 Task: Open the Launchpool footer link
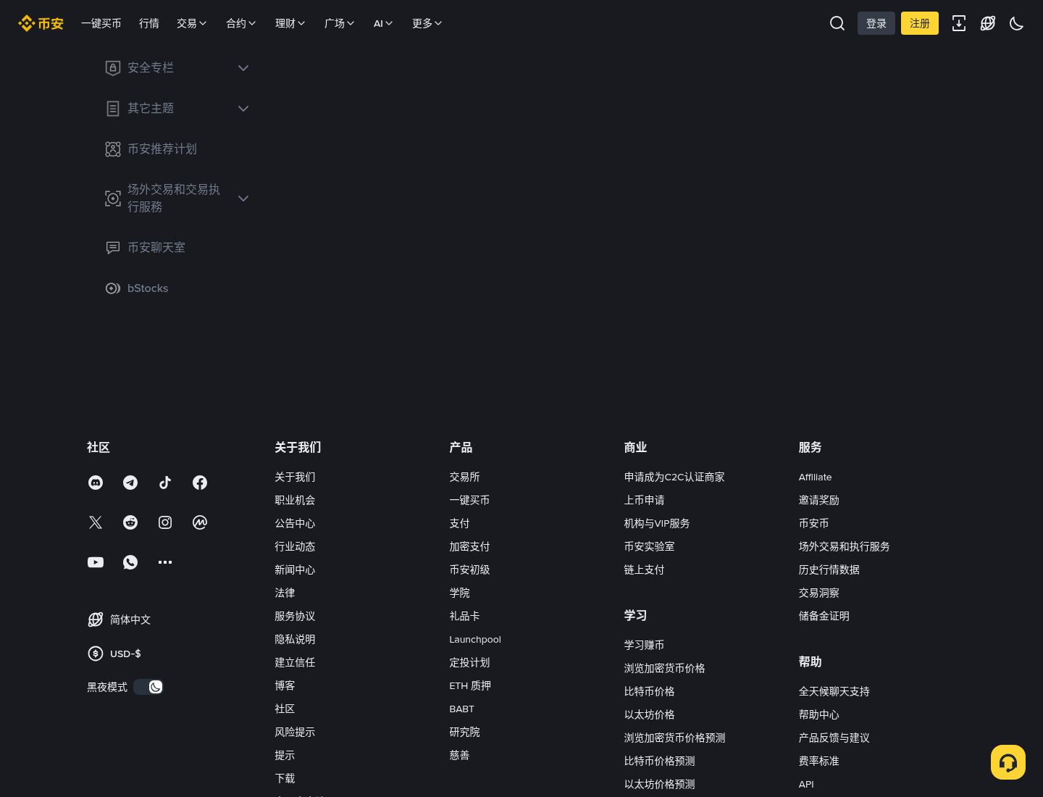pyautogui.click(x=475, y=639)
